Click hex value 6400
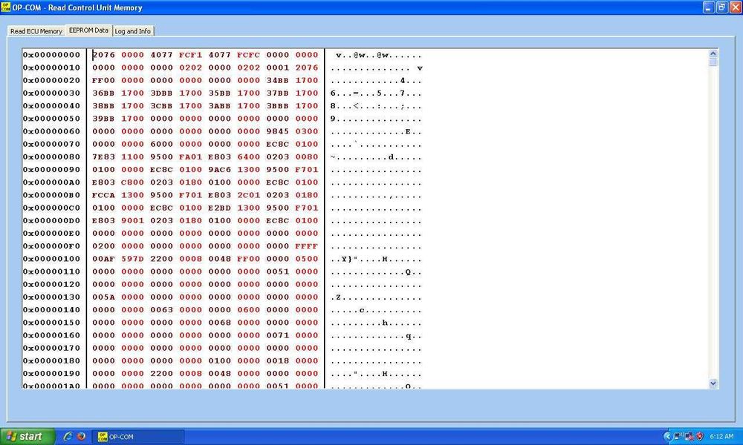The width and height of the screenshot is (743, 445). pos(248,157)
